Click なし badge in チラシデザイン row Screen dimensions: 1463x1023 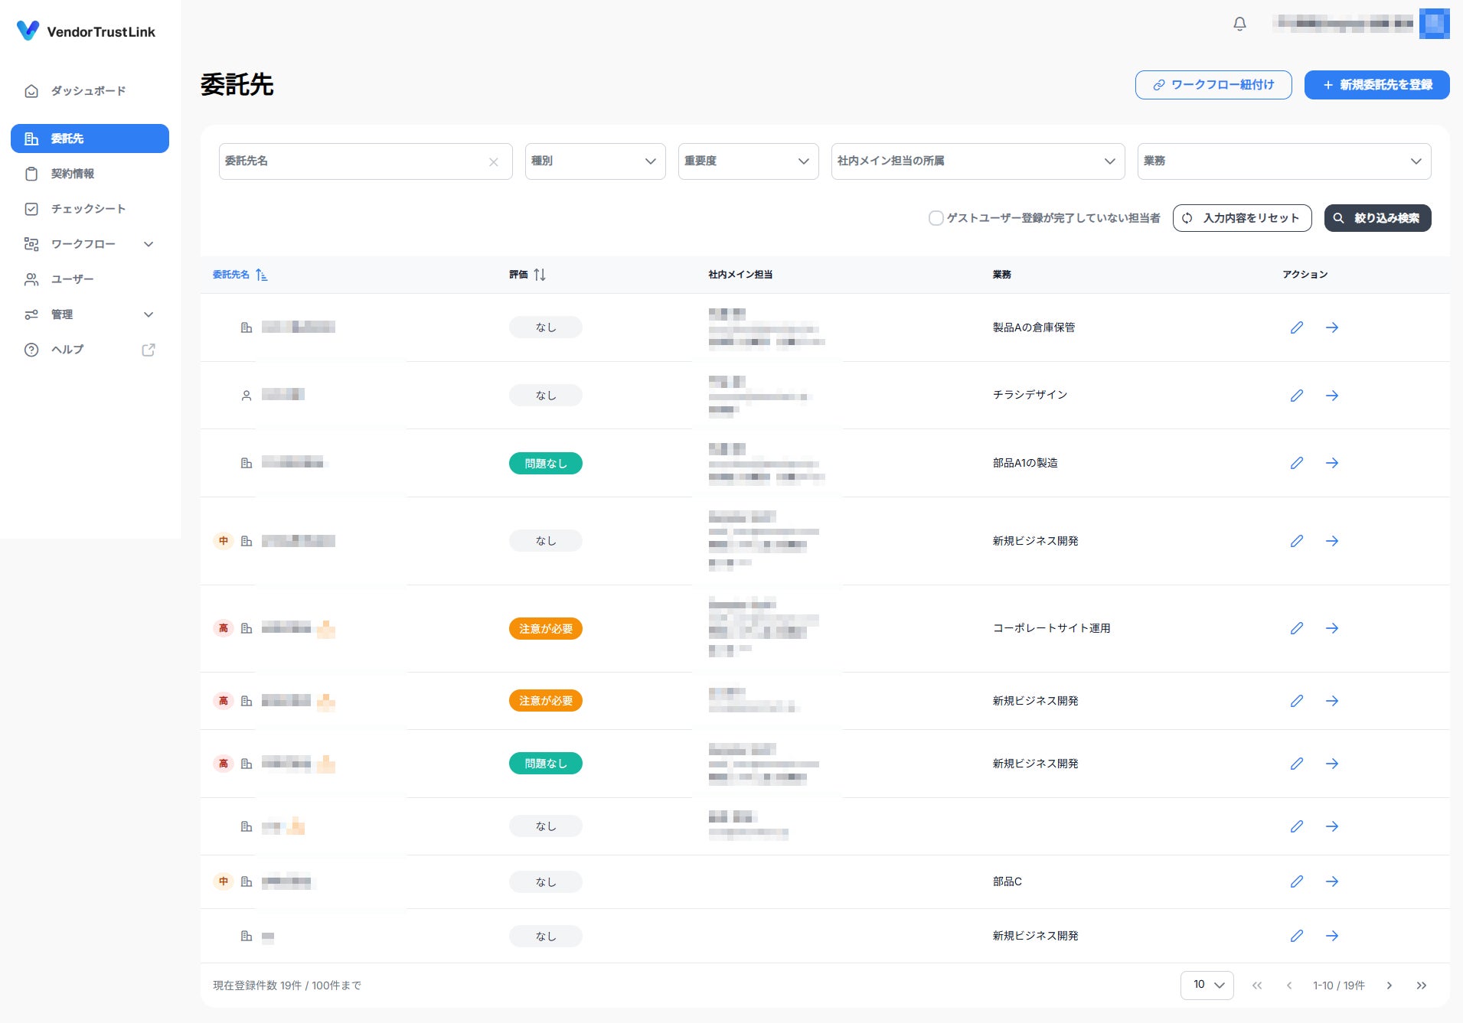546,396
